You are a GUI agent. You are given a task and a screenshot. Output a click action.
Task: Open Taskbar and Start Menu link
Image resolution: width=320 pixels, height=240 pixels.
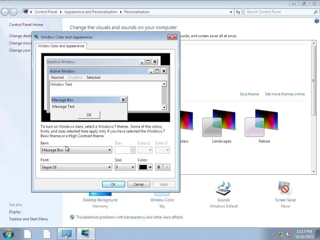coord(28,219)
